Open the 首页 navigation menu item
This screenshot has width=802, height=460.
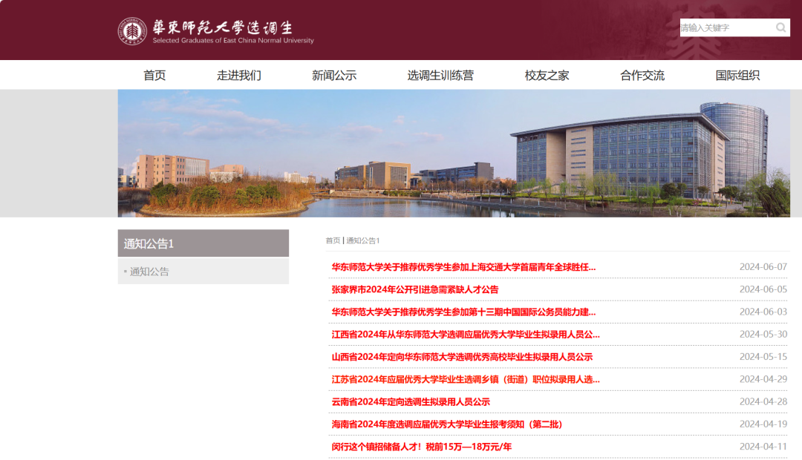pyautogui.click(x=154, y=75)
